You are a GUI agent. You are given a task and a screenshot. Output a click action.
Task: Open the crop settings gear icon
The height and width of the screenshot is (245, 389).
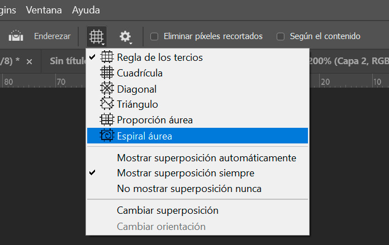tap(125, 37)
